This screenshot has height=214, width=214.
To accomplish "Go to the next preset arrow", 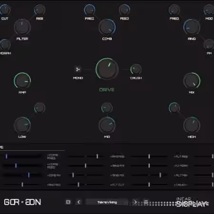I will [x=135, y=202].
